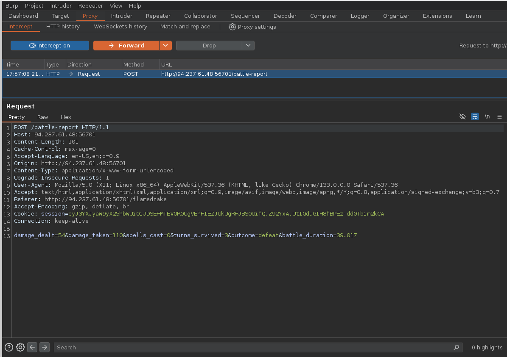Click the Forward button
This screenshot has width=507, height=357.
click(126, 45)
